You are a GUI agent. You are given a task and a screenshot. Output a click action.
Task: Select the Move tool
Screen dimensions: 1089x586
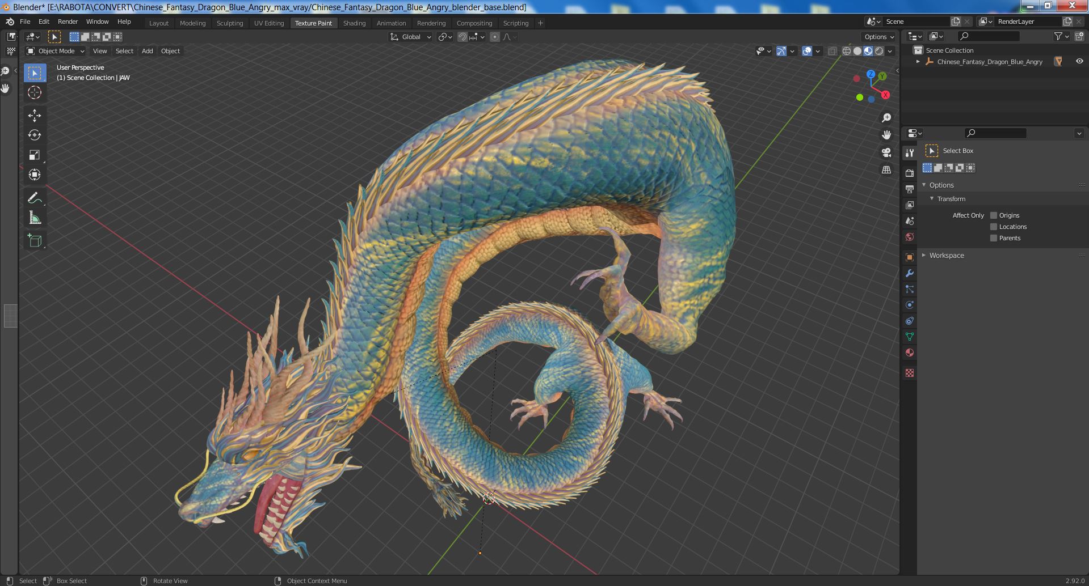(x=35, y=116)
